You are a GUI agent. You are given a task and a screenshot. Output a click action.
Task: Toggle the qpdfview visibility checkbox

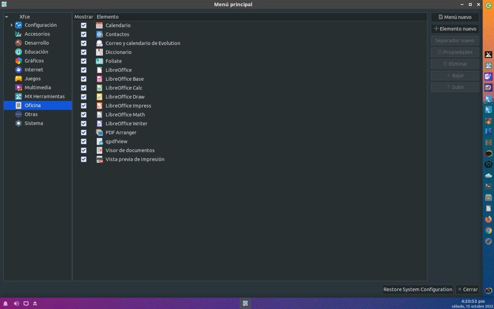click(84, 141)
